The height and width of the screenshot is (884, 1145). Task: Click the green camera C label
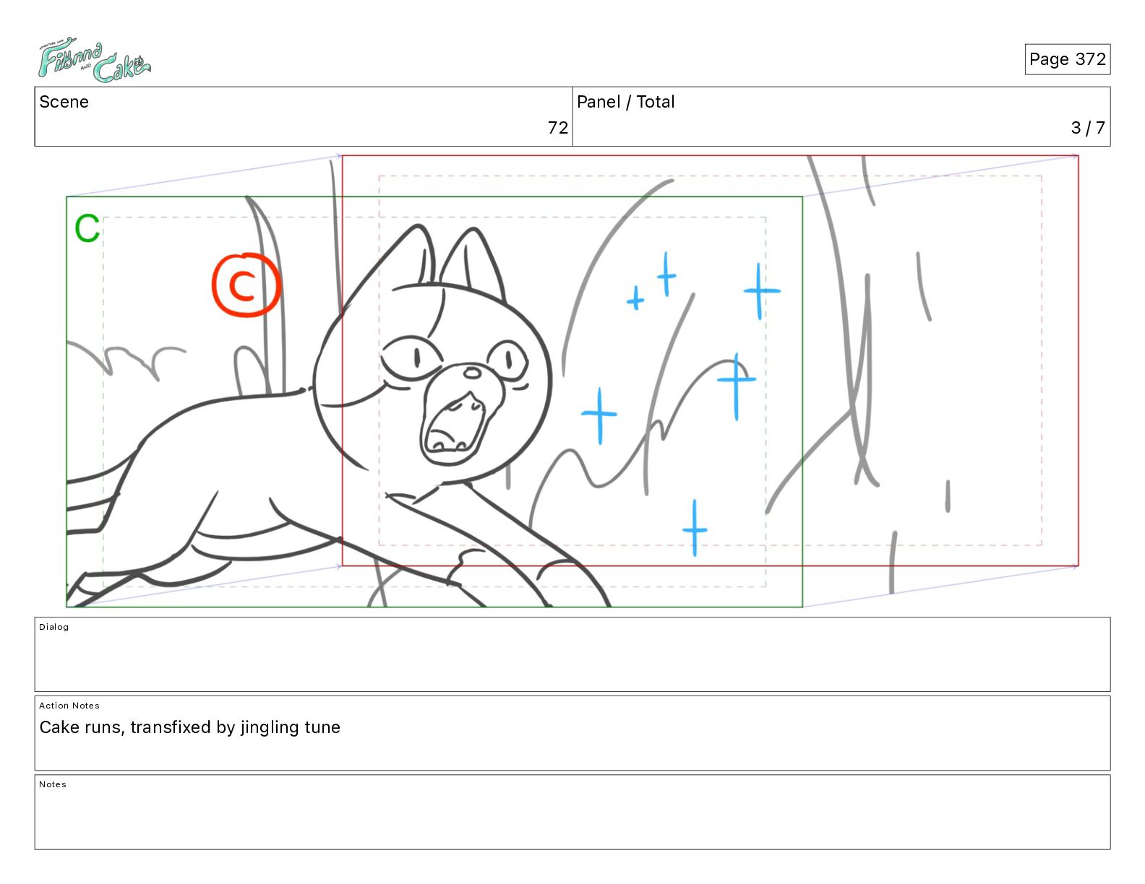[87, 228]
